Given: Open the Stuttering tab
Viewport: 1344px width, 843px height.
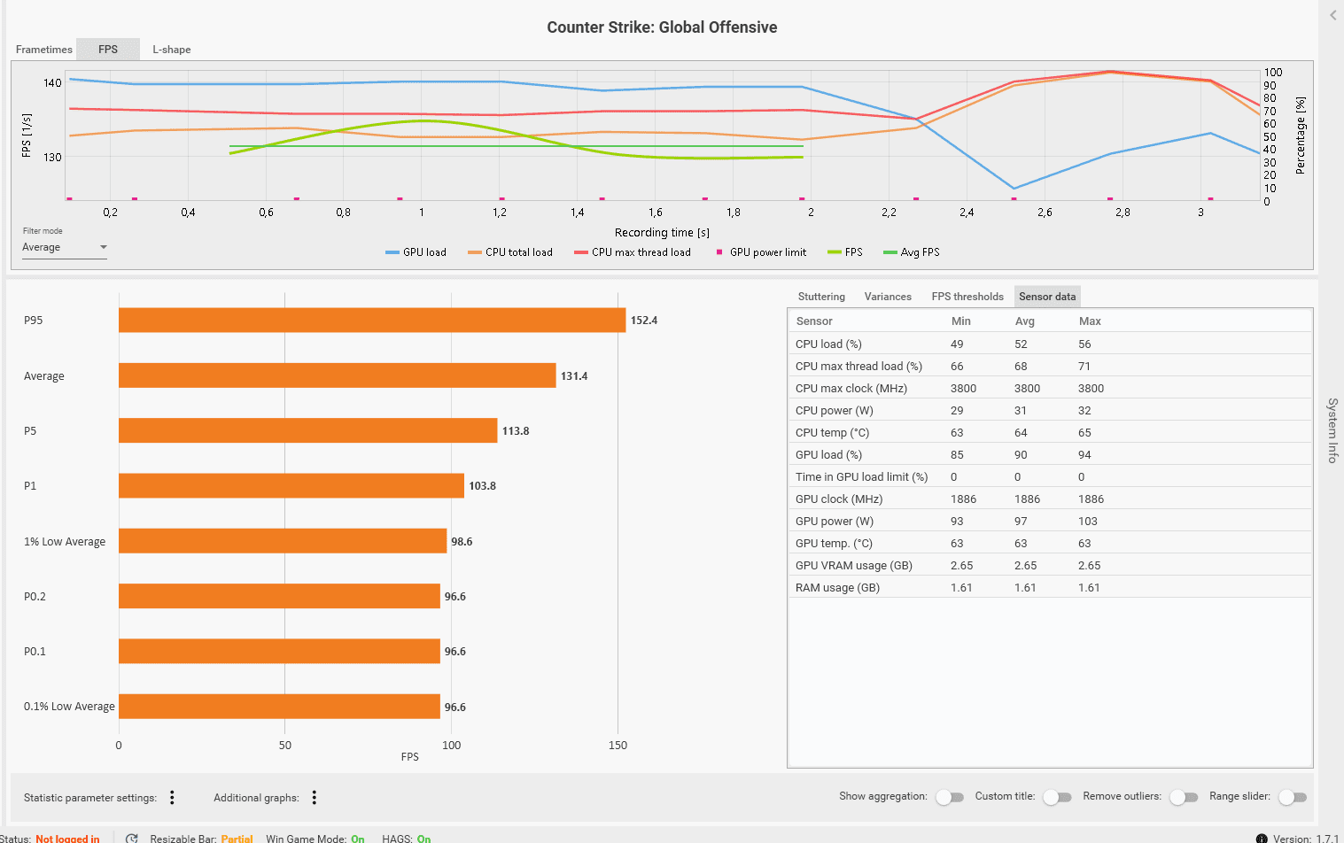Looking at the screenshot, I should (x=821, y=297).
